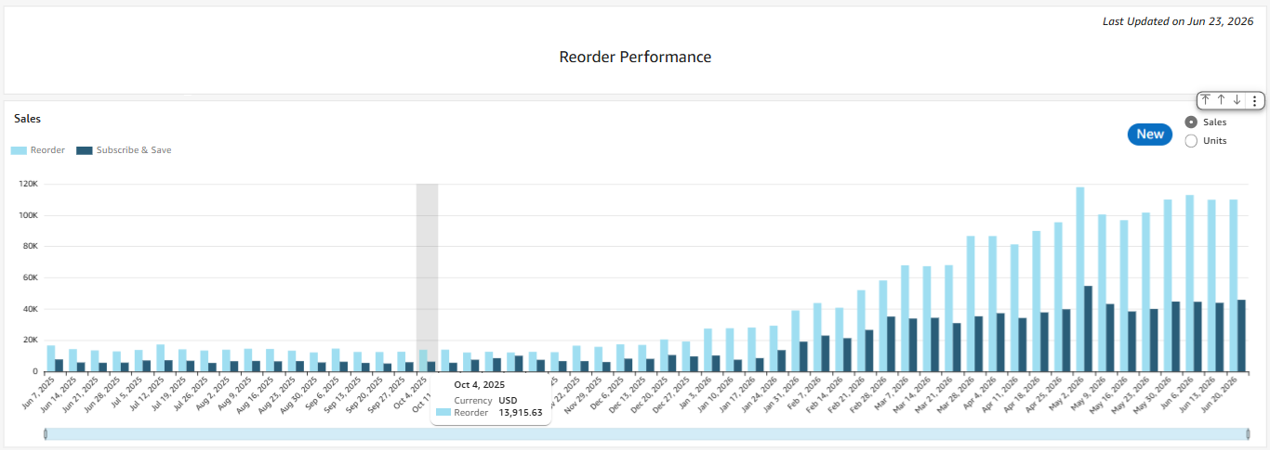Click the Reorder Performance title

pos(635,57)
